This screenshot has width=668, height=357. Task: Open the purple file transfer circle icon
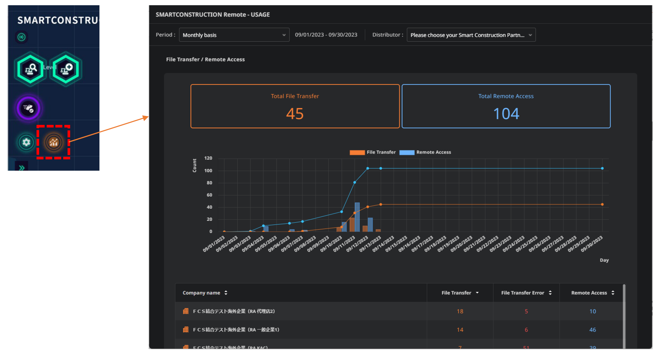click(x=28, y=108)
